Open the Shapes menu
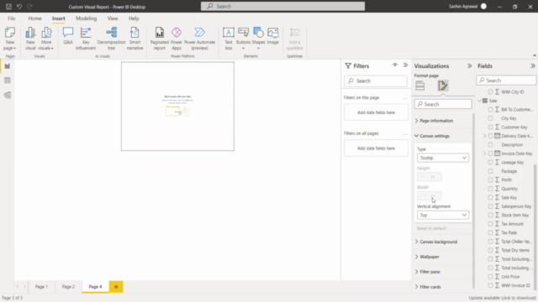Screen dimensions: 538x302 tap(258, 39)
